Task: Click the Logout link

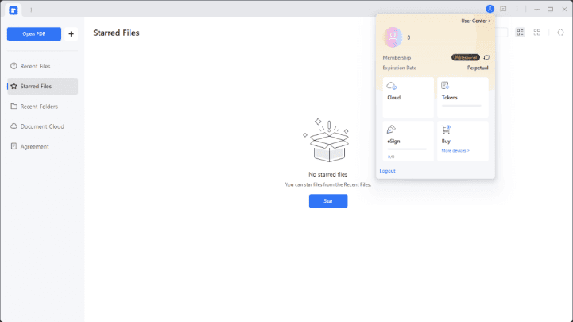Action: (387, 171)
